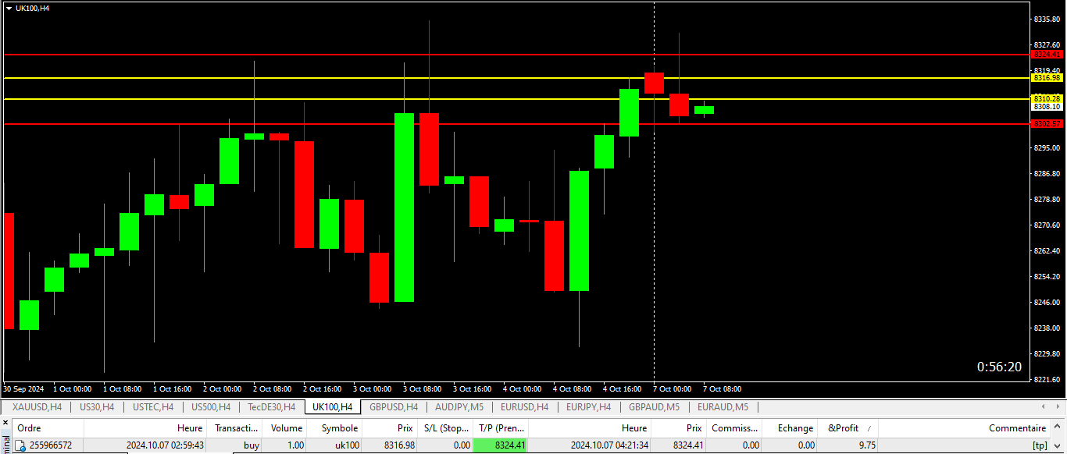The image size is (1067, 454).
Task: Click the red 8302.57 price axis label
Action: click(1047, 124)
